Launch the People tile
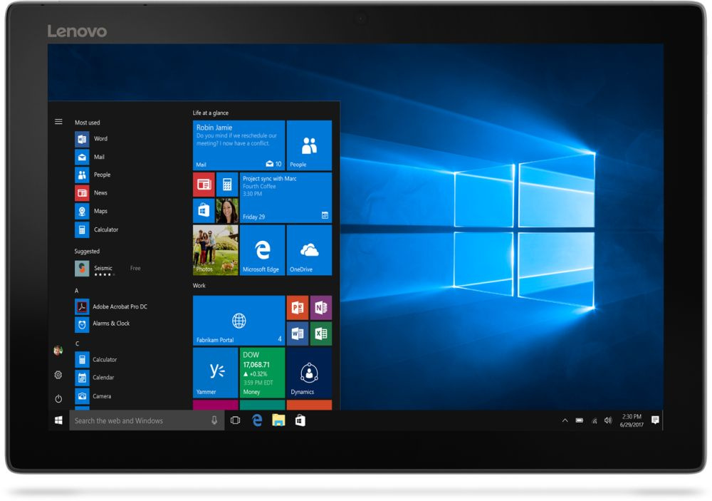 click(309, 145)
